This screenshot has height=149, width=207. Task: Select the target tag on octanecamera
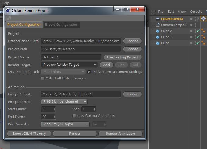tap(203, 19)
